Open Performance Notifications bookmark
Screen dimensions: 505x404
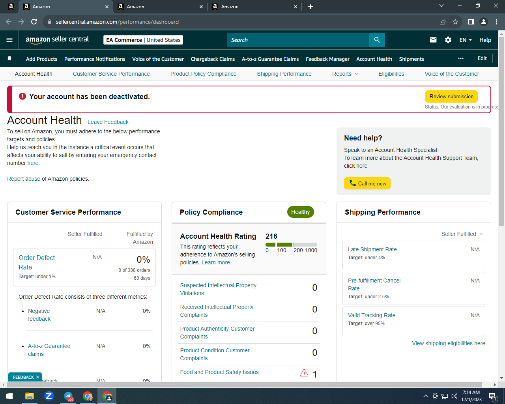click(95, 59)
